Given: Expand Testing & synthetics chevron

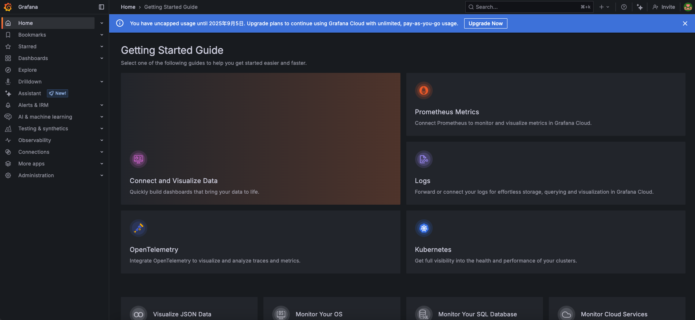Looking at the screenshot, I should [x=102, y=129].
